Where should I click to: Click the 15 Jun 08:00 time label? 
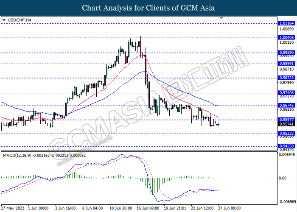click(x=148, y=208)
